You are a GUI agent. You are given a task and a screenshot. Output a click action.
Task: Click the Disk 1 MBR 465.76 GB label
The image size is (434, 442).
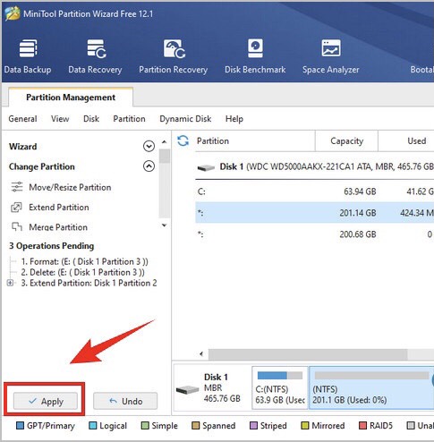click(222, 387)
